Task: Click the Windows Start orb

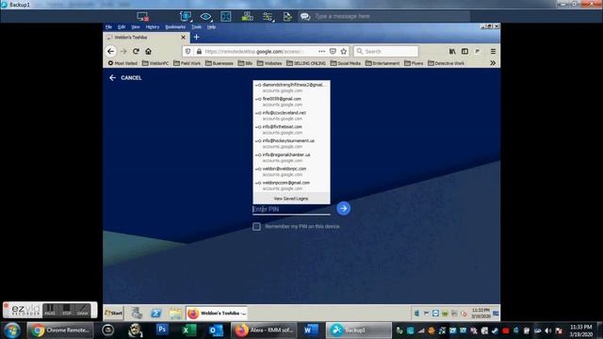Action: [12, 331]
